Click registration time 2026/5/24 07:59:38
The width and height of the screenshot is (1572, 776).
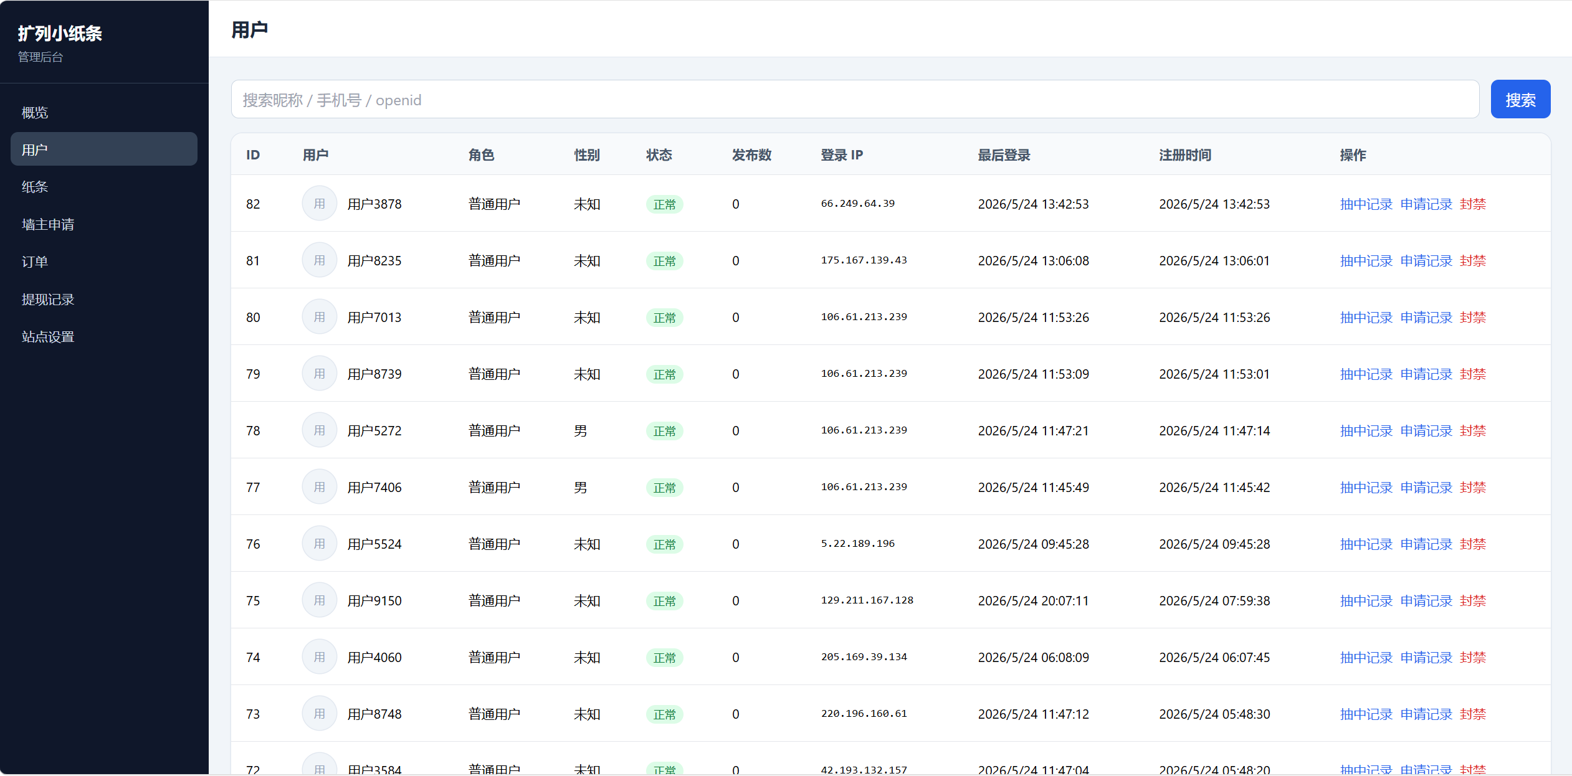(1214, 601)
